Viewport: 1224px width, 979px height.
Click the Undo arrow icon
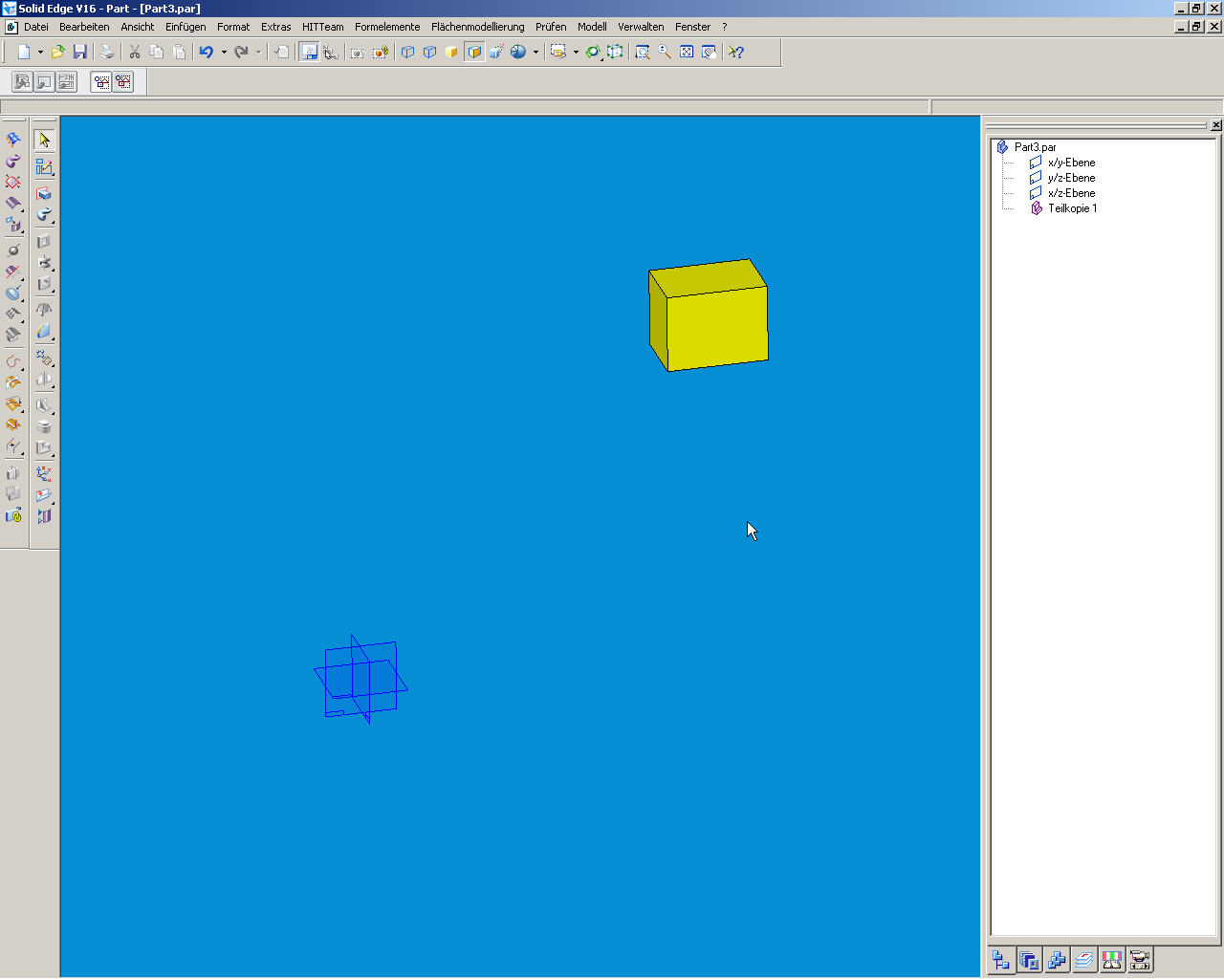[206, 52]
